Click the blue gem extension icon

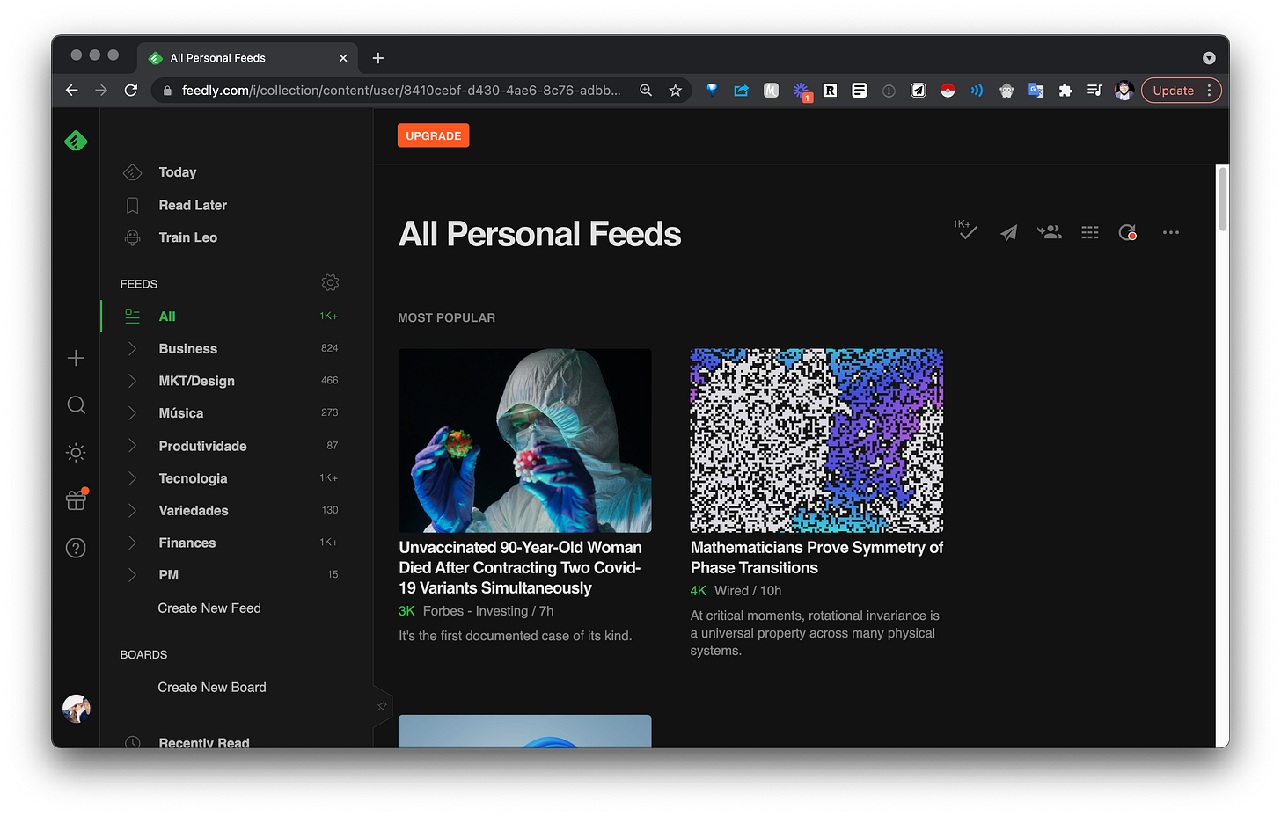point(712,90)
